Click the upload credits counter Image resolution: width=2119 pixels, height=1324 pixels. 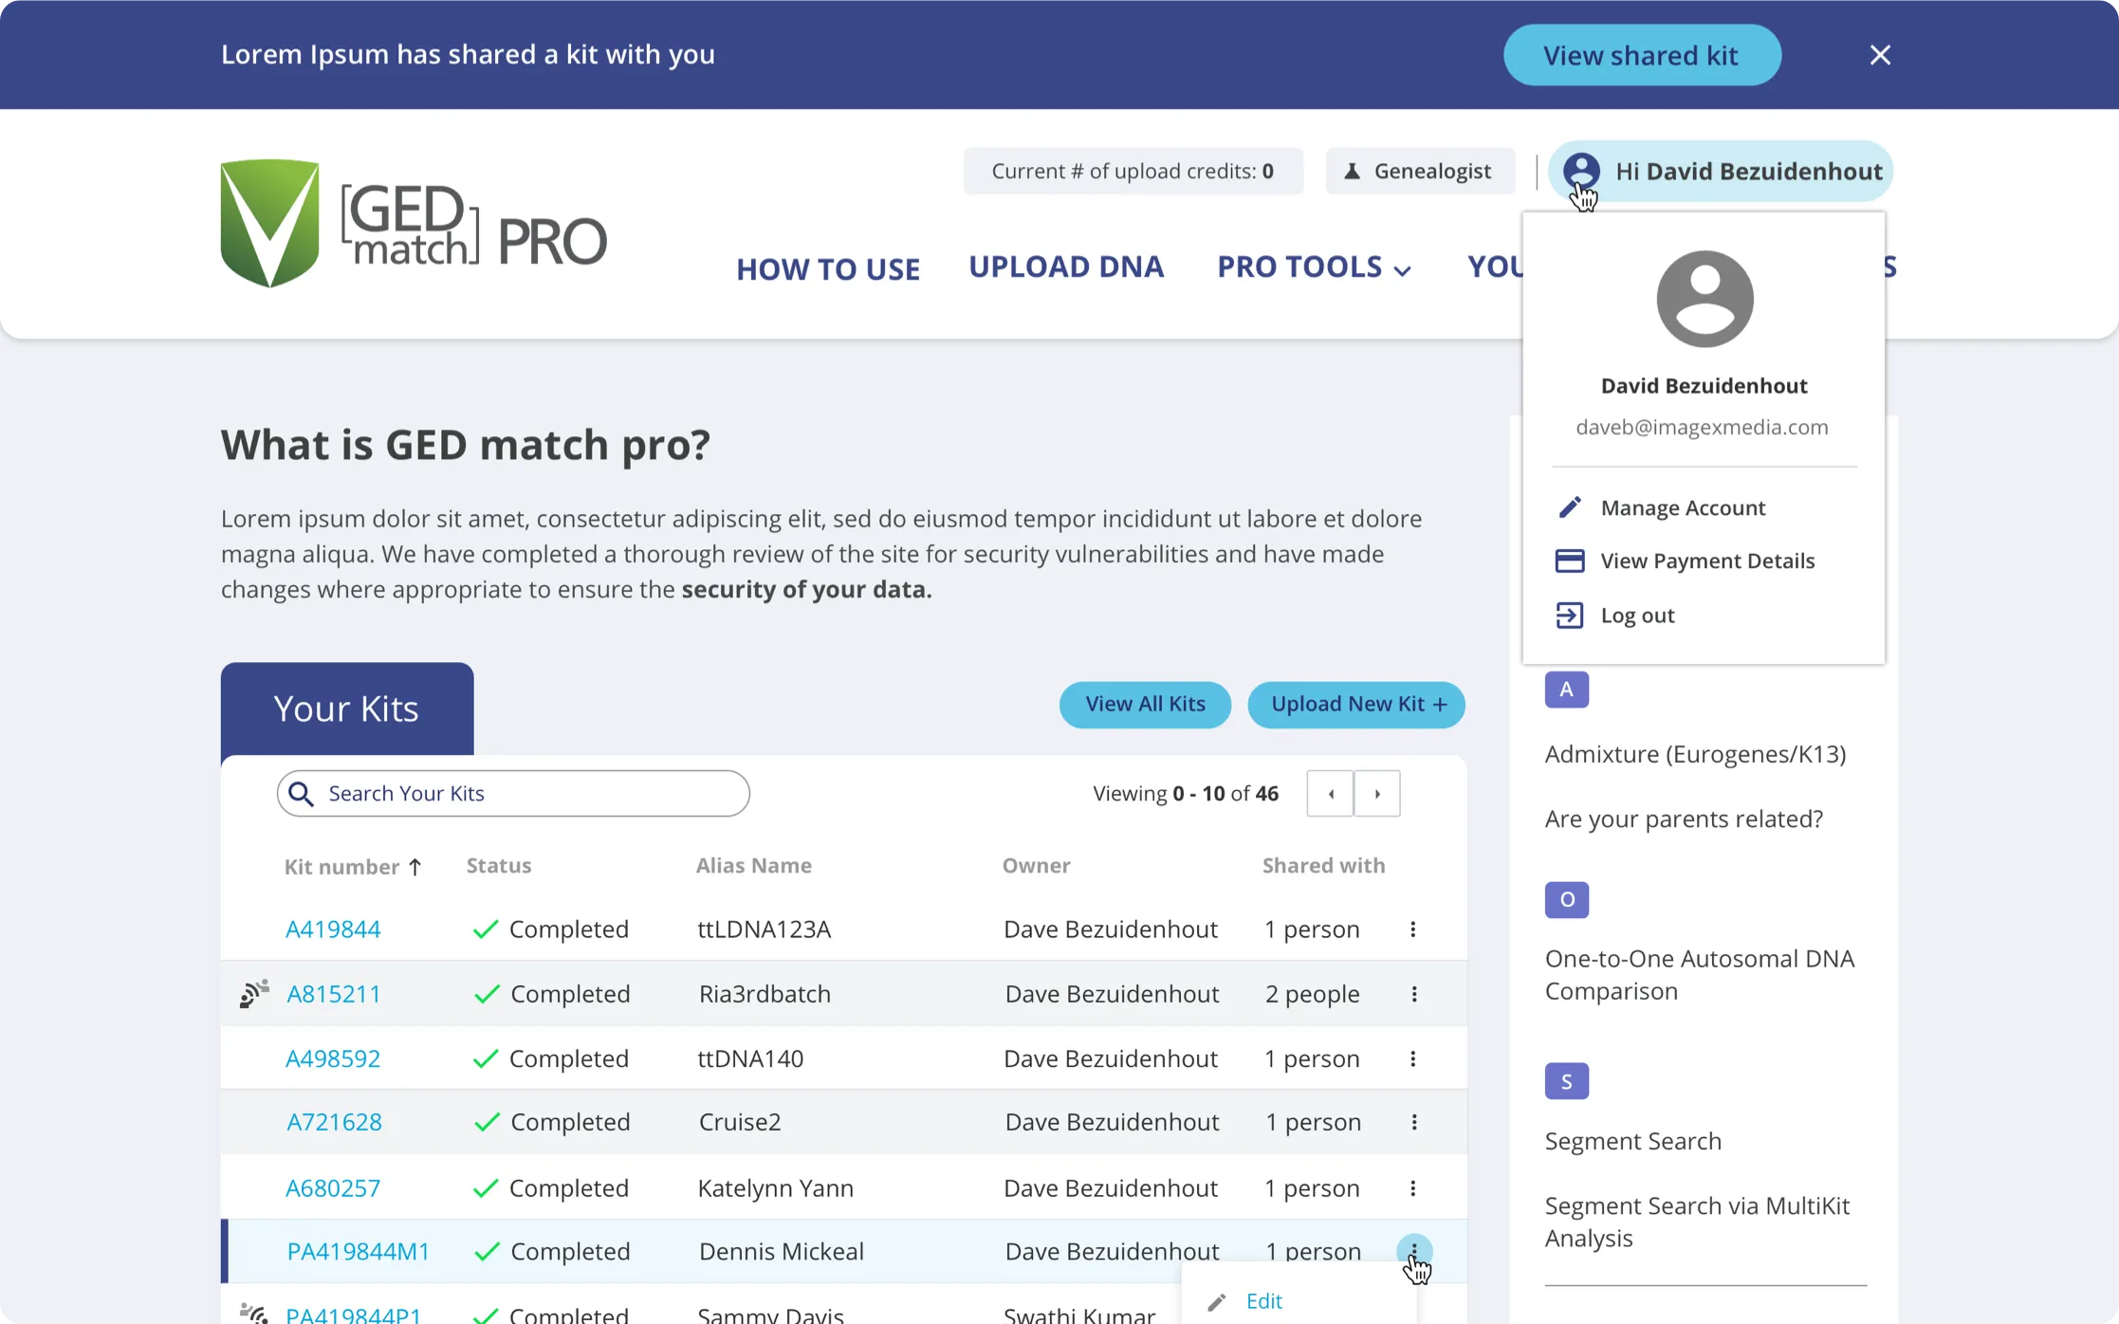tap(1133, 171)
